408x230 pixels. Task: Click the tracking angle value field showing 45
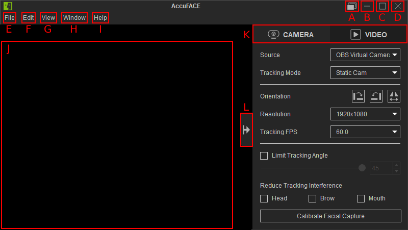coord(381,168)
